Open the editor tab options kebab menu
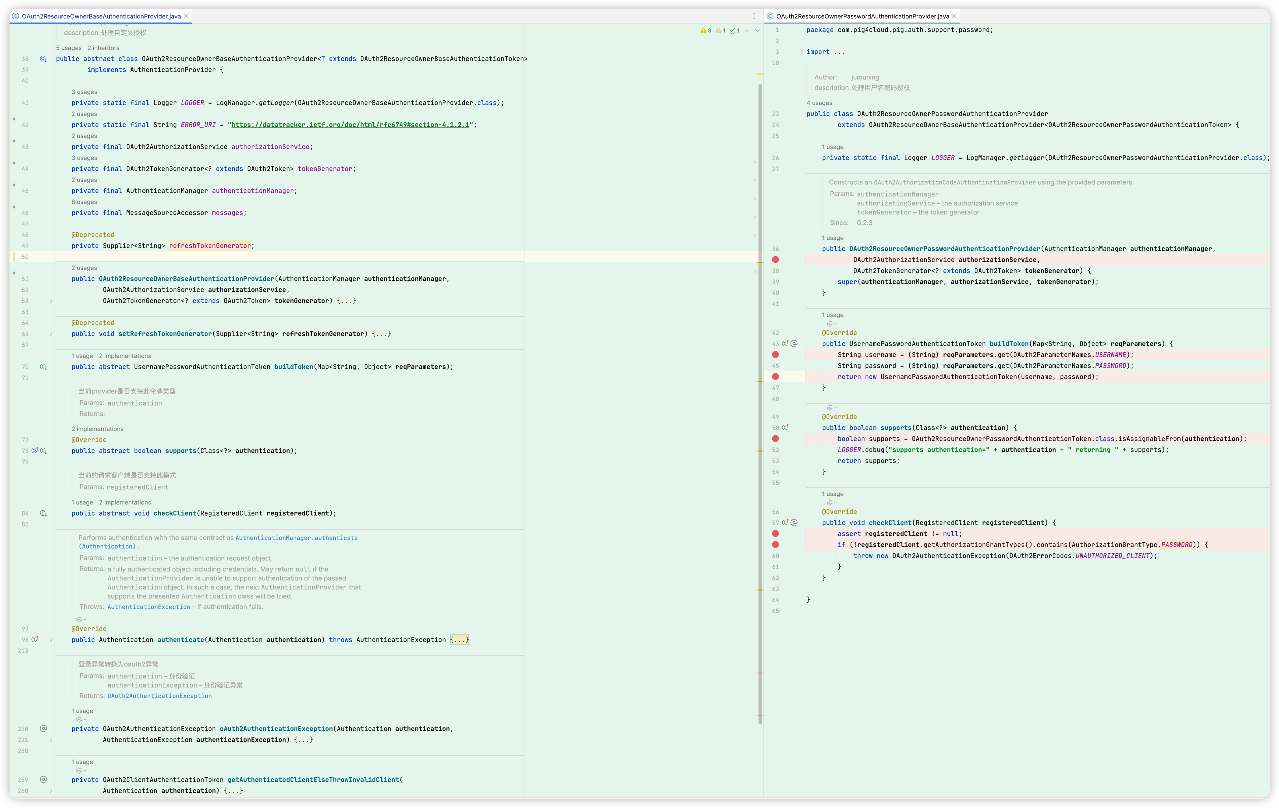Screen dimensions: 1279x808 pos(754,16)
